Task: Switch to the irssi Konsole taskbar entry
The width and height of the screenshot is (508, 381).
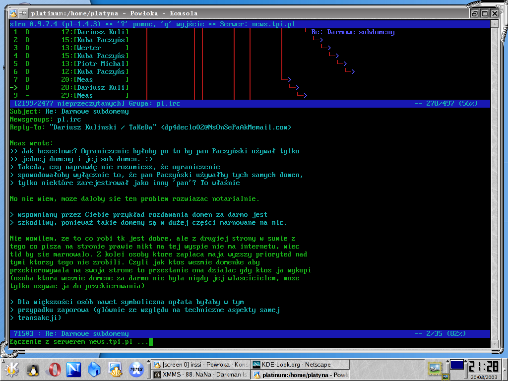Action: click(201, 365)
